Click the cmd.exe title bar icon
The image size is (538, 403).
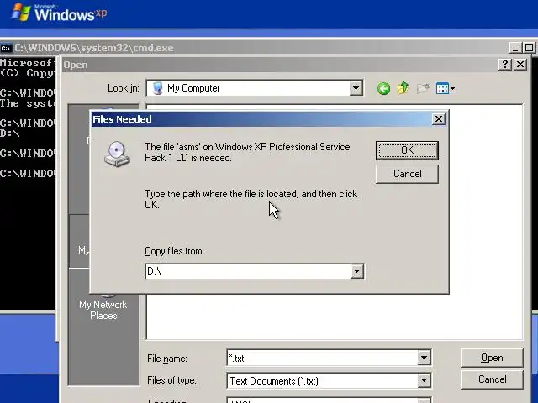(6, 48)
